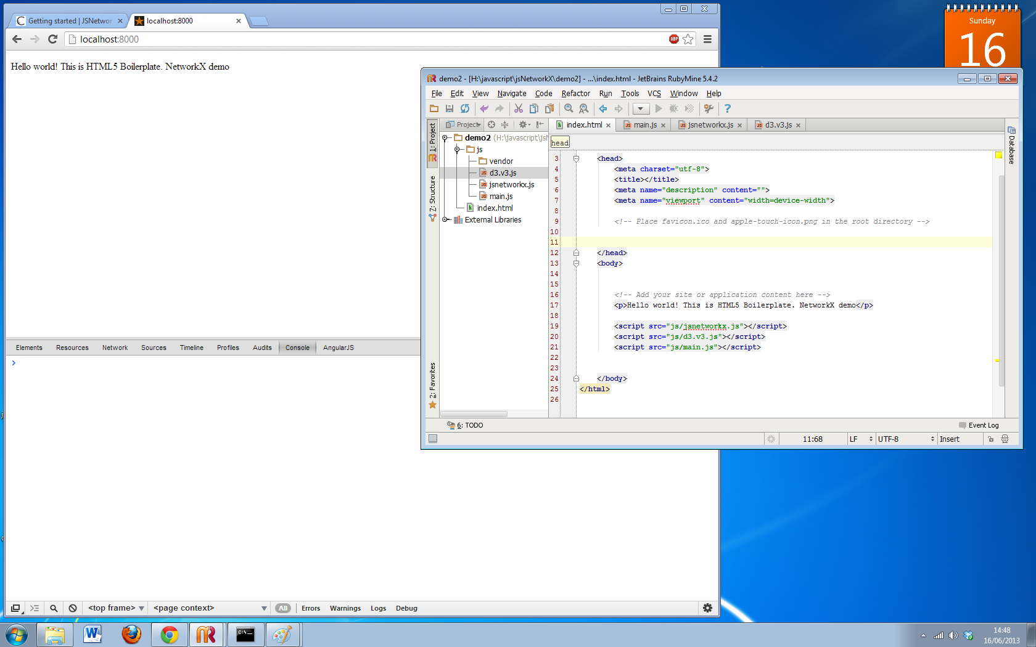This screenshot has height=647, width=1036.
Task: Open the Project panel gear settings dropdown
Action: click(x=524, y=124)
